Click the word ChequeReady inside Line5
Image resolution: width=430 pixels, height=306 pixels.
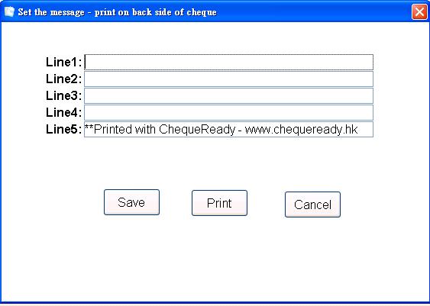click(x=197, y=129)
